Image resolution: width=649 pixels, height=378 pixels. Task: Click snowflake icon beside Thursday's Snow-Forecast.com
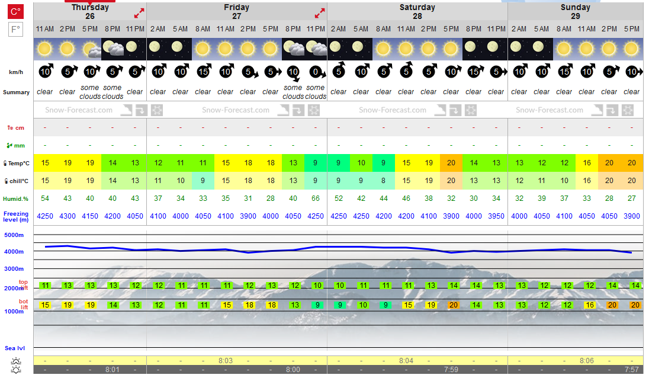click(157, 110)
